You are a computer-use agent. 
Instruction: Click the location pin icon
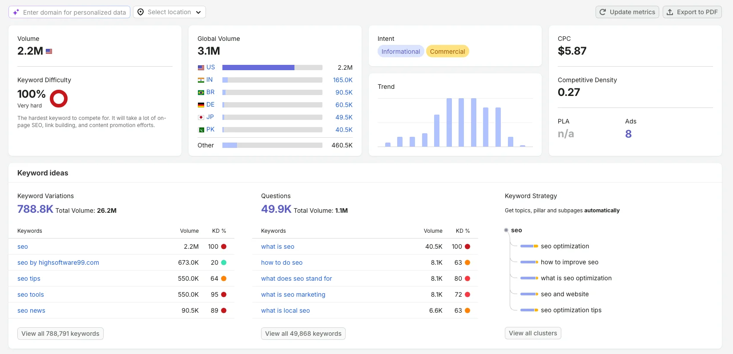(141, 12)
